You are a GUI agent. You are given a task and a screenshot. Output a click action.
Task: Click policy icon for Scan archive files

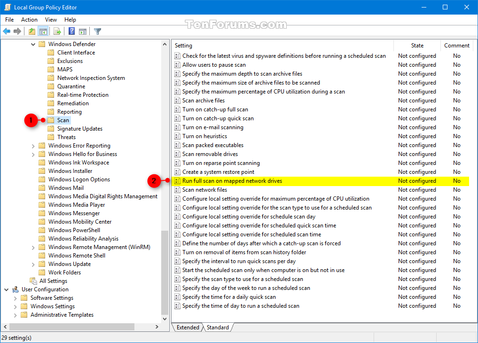177,101
